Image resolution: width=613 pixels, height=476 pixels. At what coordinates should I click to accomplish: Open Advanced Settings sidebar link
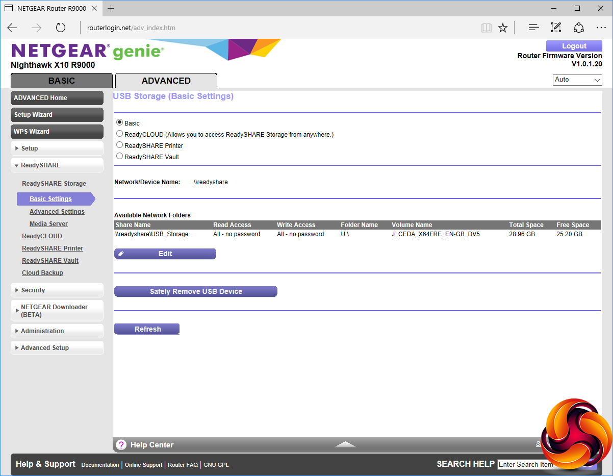(x=57, y=212)
